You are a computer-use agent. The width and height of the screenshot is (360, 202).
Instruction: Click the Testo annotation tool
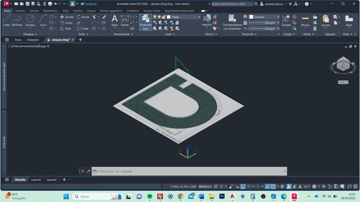(x=114, y=21)
